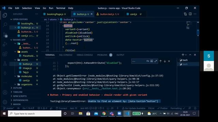Click the master branch in status bar
Image resolution: width=218 pixels, height=122 pixels.
(9, 108)
